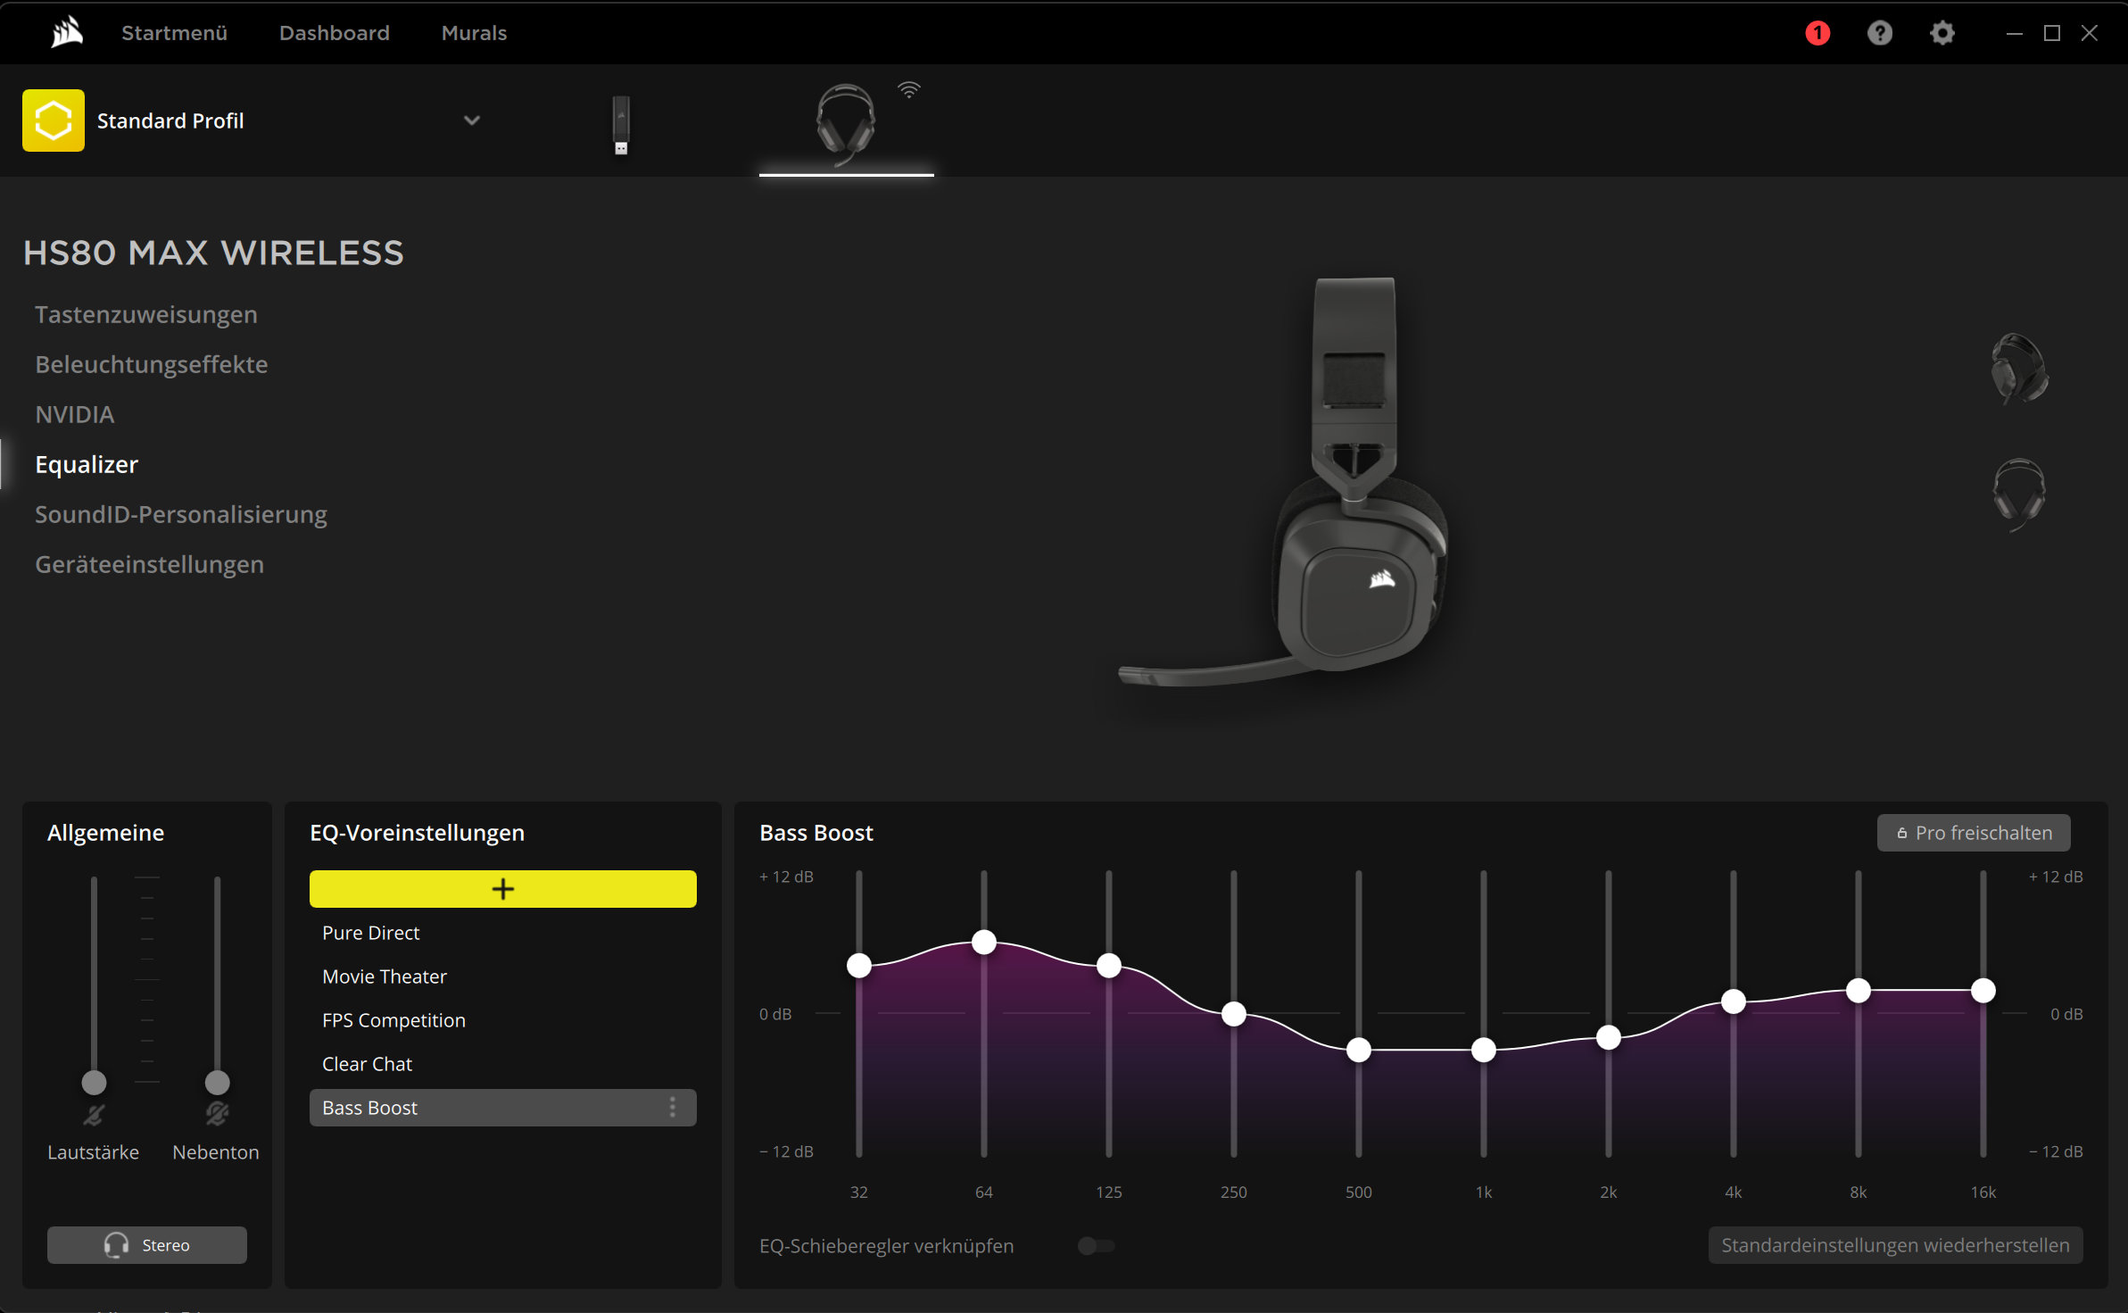Click the large headset product image

(1285, 482)
